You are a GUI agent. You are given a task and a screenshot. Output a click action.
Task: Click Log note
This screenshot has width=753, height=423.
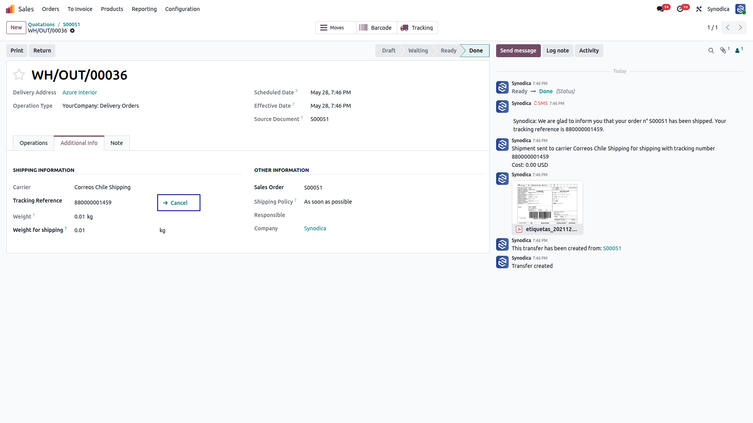(558, 51)
